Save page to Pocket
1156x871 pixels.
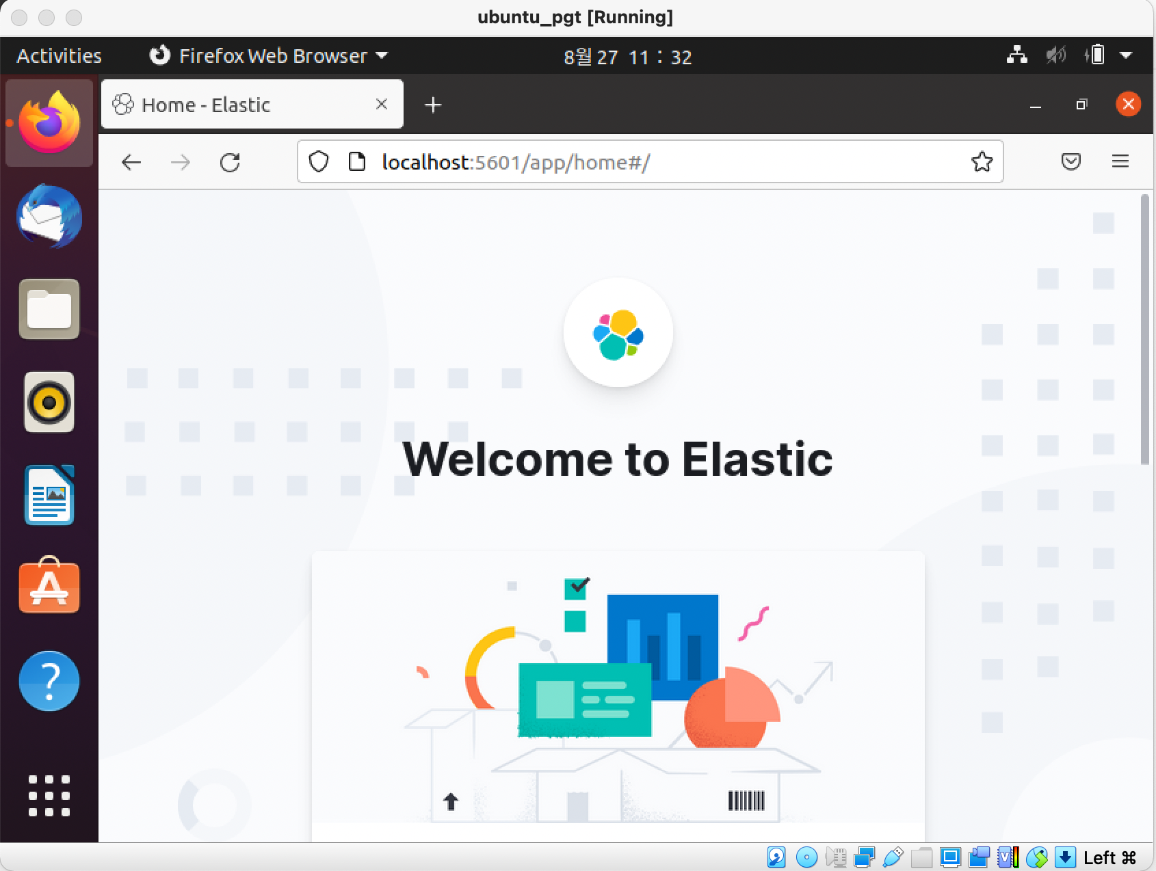tap(1071, 161)
